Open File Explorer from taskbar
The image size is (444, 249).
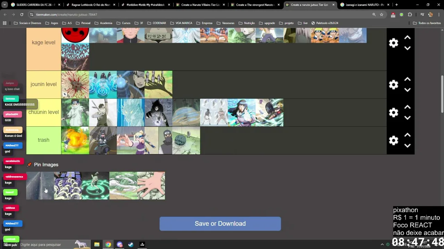pyautogui.click(x=97, y=245)
